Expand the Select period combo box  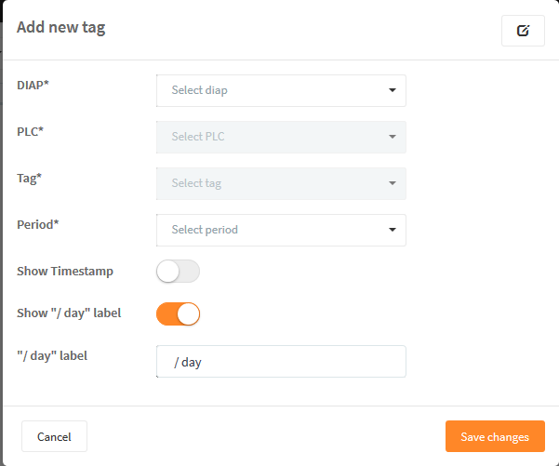tap(281, 230)
